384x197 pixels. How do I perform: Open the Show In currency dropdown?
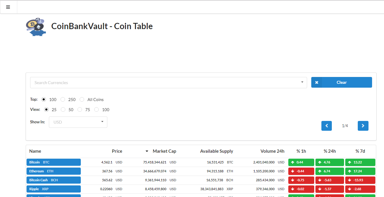(78, 122)
